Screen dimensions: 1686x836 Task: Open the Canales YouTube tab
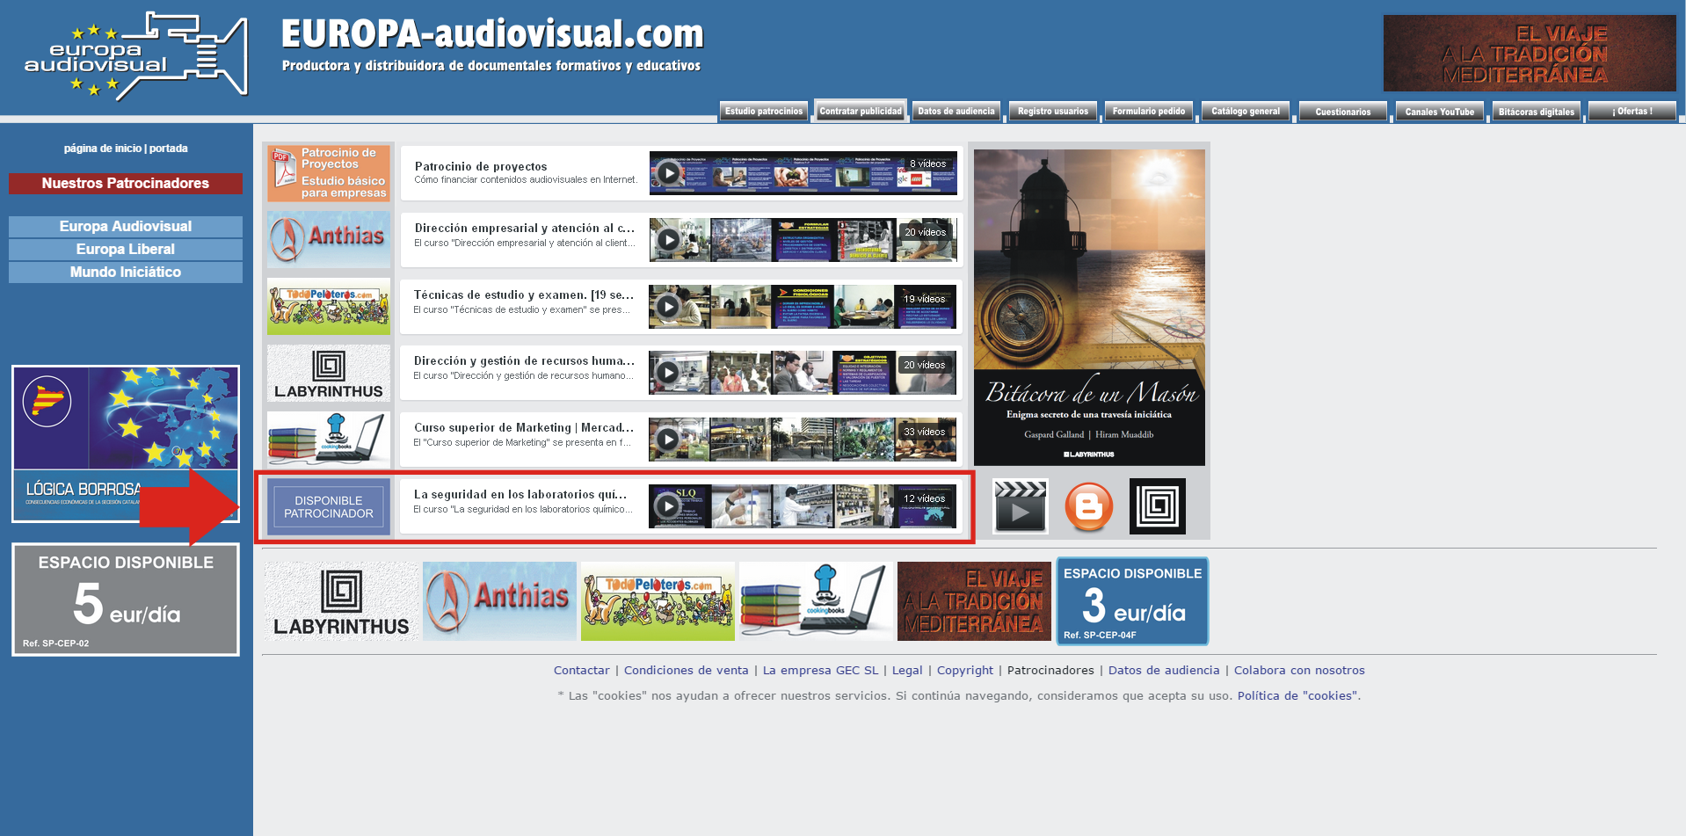tap(1440, 112)
